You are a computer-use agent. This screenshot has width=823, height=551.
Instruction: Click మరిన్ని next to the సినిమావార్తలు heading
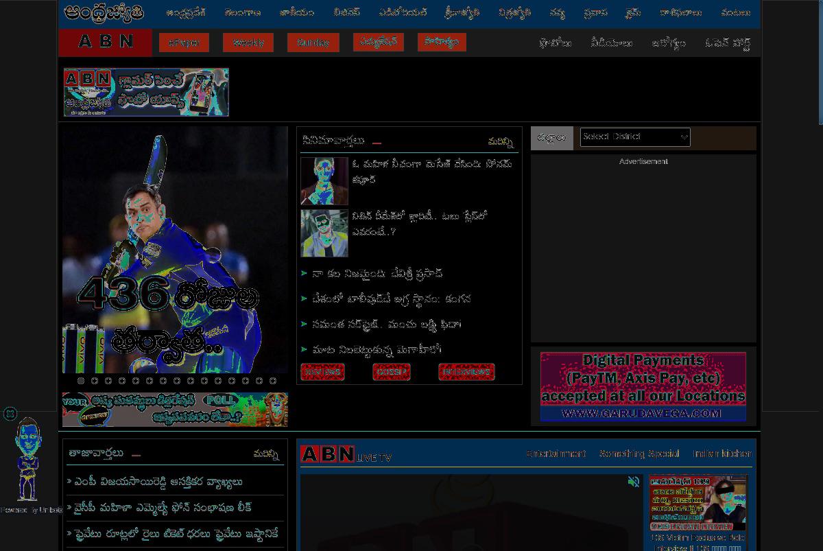501,142
